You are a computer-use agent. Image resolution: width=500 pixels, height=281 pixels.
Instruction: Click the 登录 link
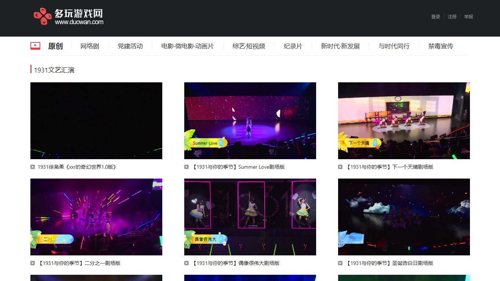click(436, 17)
